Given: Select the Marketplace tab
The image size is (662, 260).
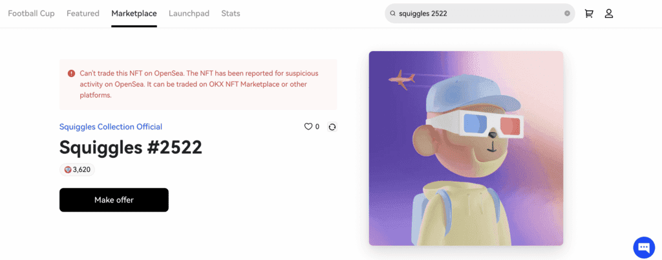Looking at the screenshot, I should (x=134, y=13).
